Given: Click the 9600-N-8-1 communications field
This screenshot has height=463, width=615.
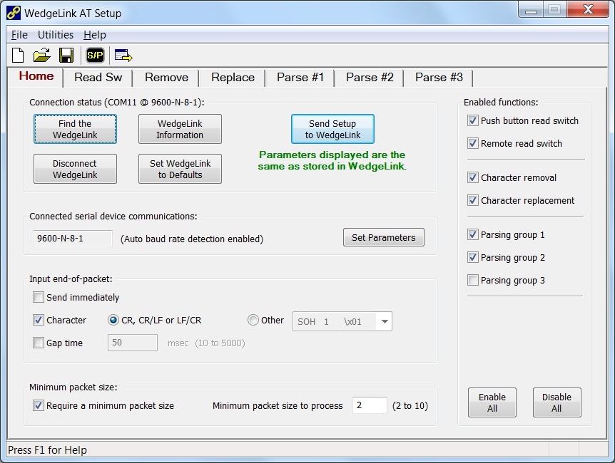Looking at the screenshot, I should click(73, 238).
